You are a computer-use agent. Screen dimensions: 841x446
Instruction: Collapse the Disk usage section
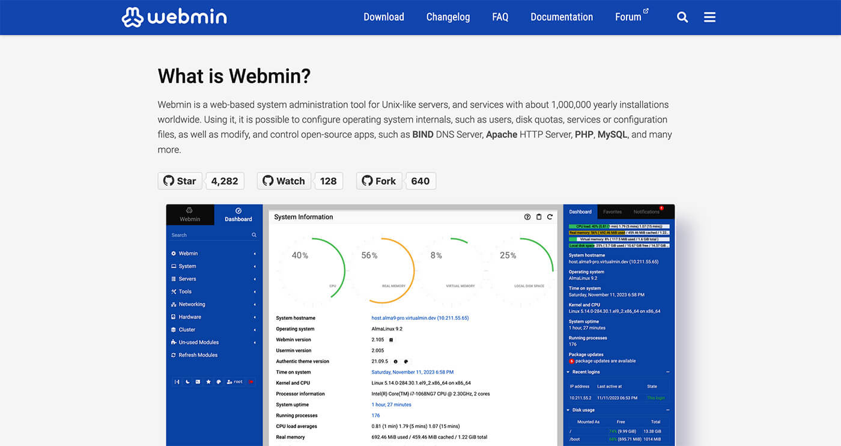point(667,410)
